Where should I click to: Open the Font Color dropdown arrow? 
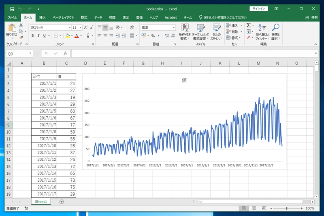tap(81, 36)
